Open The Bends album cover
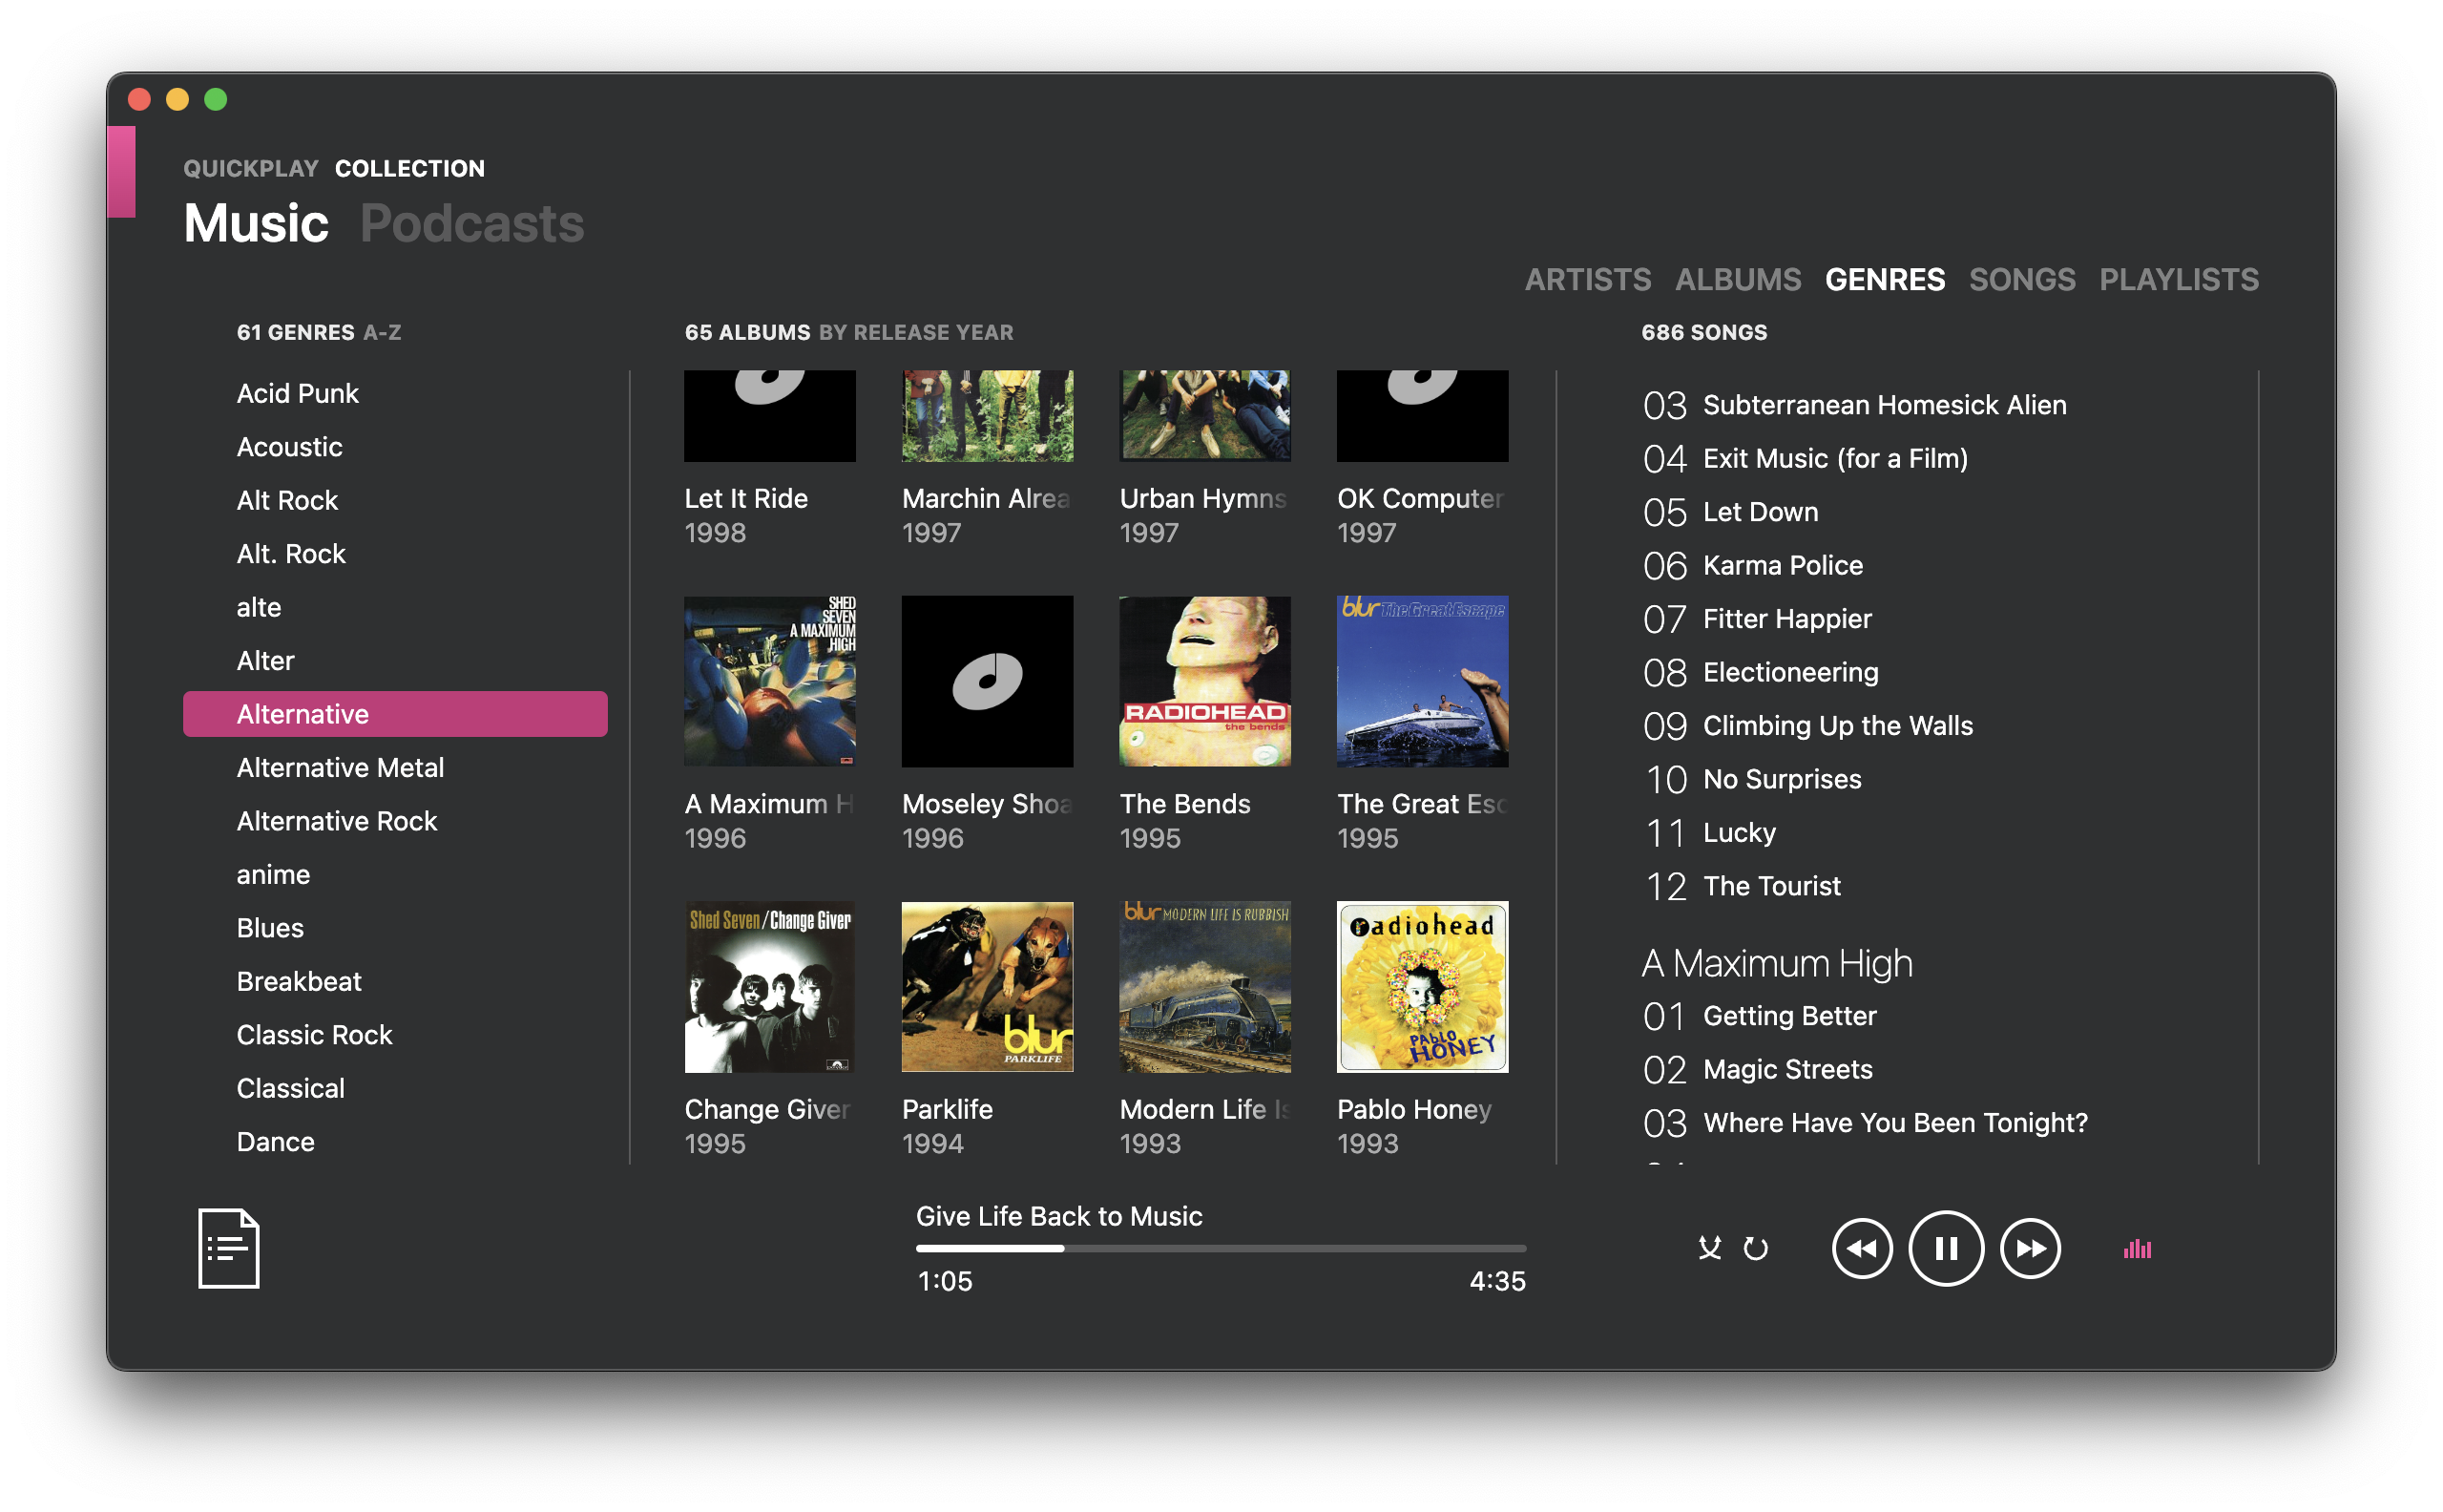2443x1512 pixels. click(1205, 681)
